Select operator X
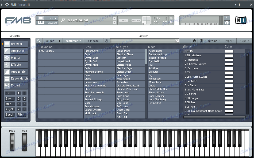Screen dimensions: 254x158 [x=18, y=109]
